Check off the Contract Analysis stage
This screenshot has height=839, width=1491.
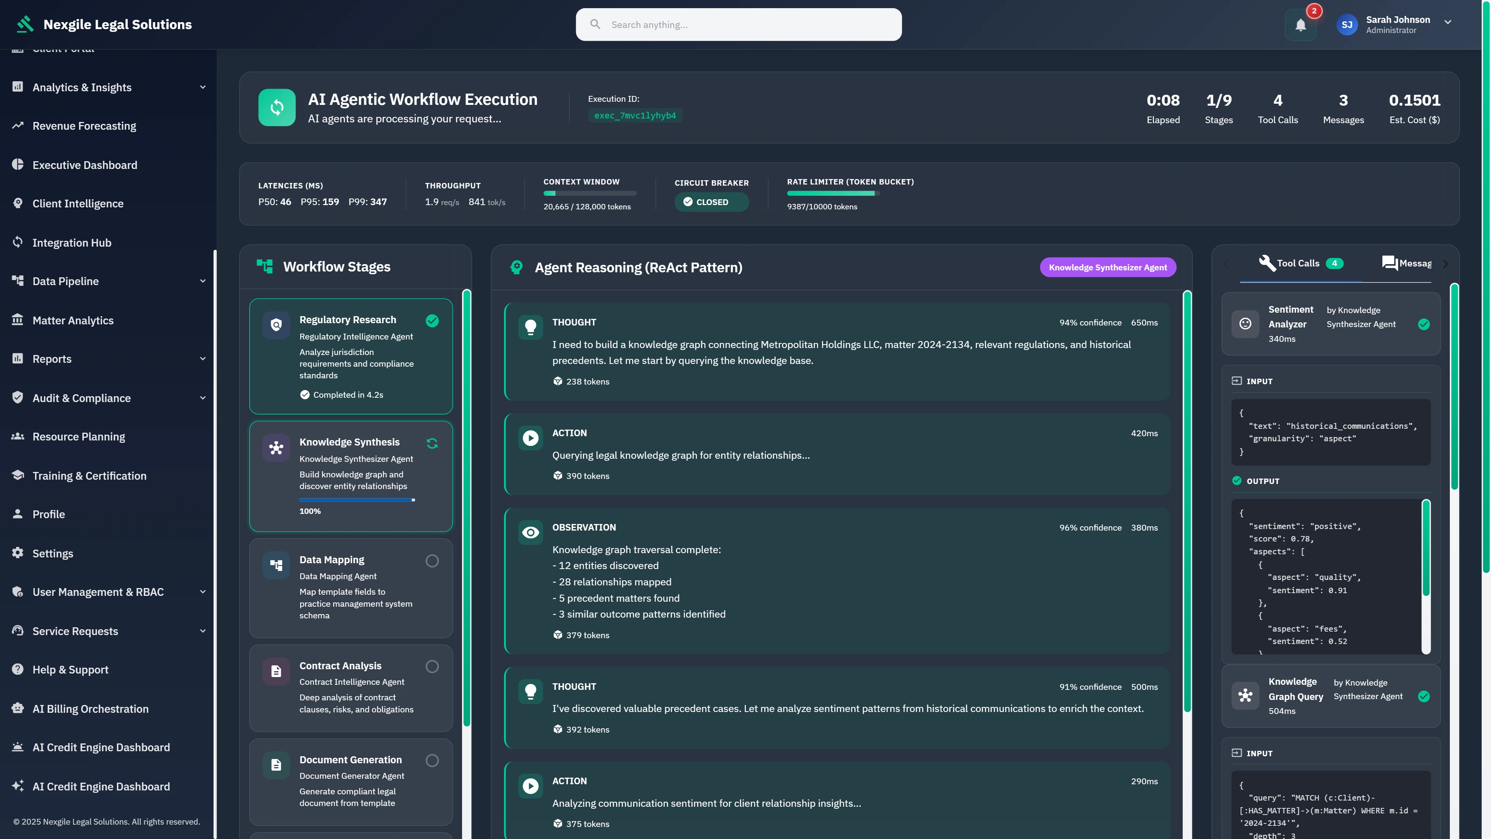coord(433,667)
